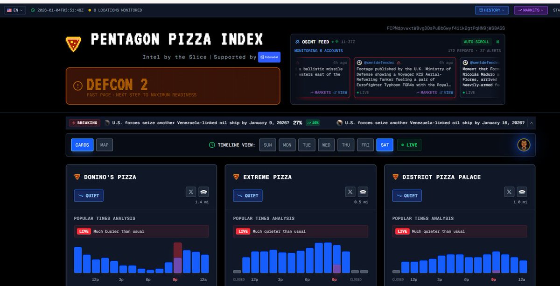Open the X icon on District Pizza Palace card
This screenshot has width=560, height=286.
click(509, 192)
